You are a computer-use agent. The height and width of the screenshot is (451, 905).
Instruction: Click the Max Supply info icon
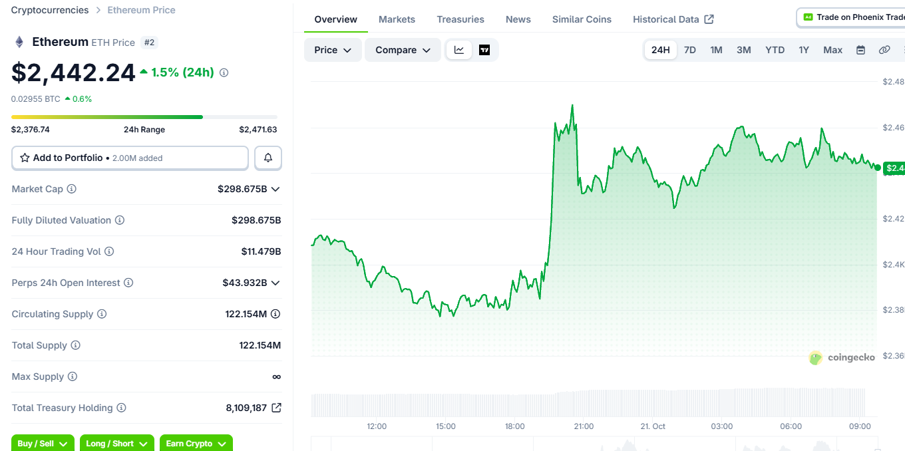point(73,376)
